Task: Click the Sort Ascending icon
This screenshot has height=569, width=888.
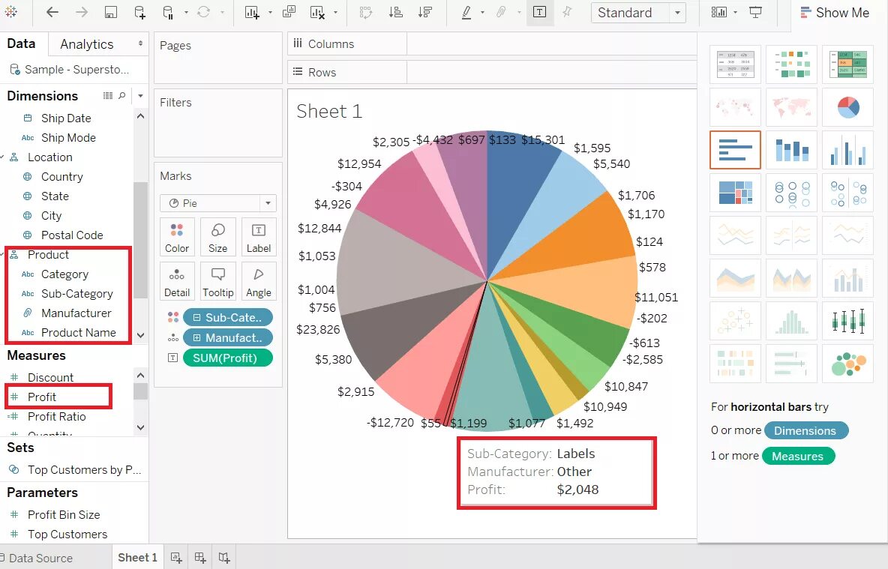Action: (396, 13)
